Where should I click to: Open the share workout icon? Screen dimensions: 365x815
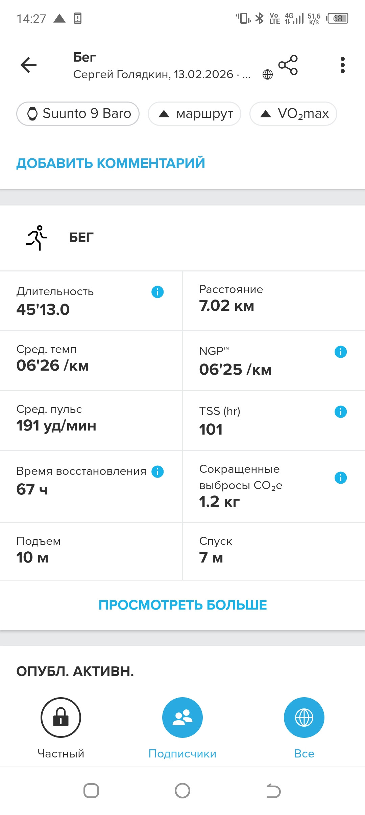(288, 65)
